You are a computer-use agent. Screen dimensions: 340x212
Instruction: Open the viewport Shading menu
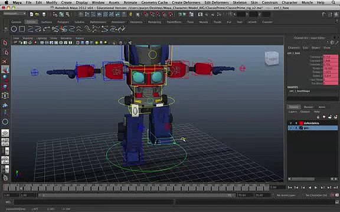pyautogui.click(x=28, y=38)
